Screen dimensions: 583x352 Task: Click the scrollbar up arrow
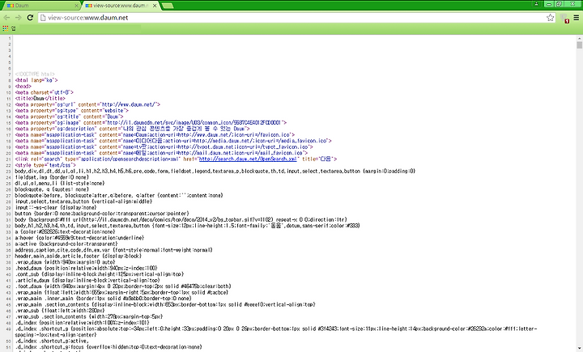click(579, 38)
